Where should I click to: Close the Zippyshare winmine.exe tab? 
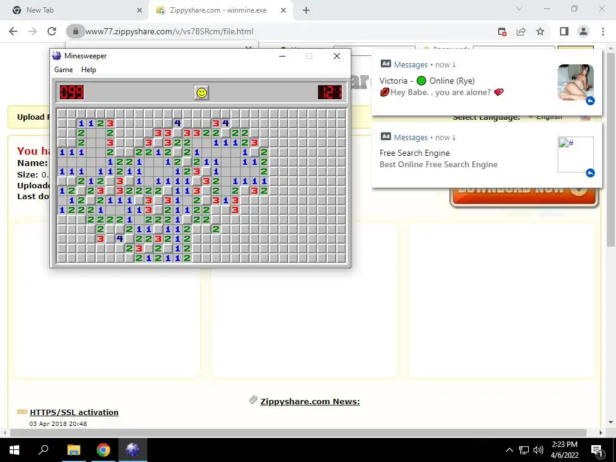coord(283,10)
